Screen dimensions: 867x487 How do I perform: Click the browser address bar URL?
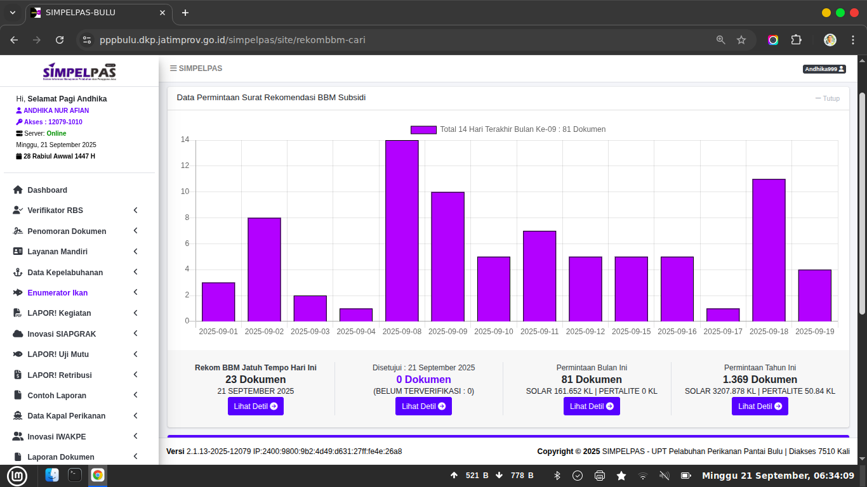[x=232, y=40]
